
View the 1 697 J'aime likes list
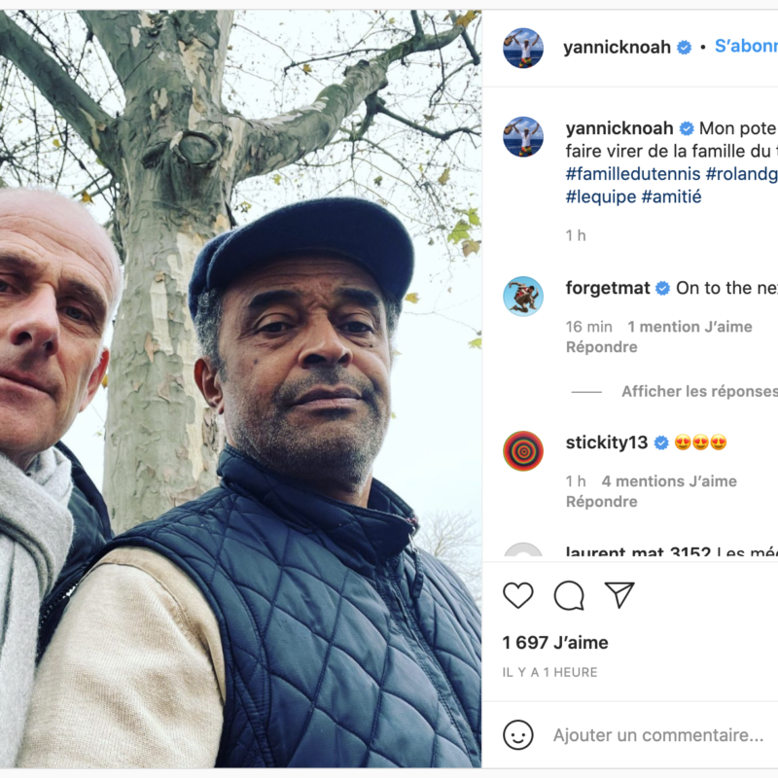[x=555, y=643]
